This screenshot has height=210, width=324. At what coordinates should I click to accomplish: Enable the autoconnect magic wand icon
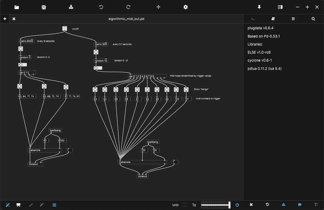pos(41,204)
